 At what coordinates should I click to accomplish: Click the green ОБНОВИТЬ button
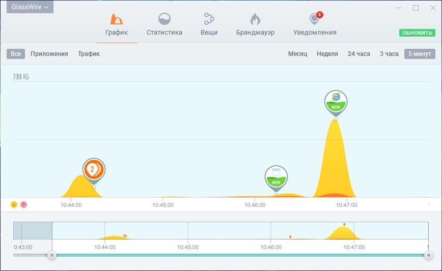417,33
